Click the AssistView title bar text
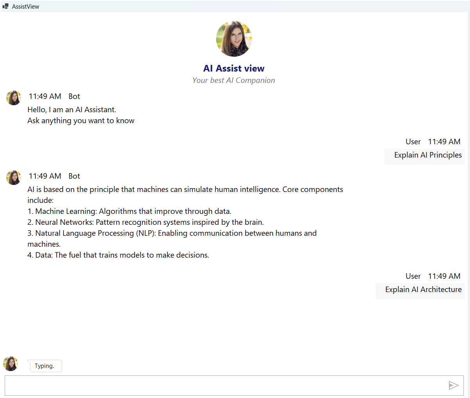 [x=26, y=7]
